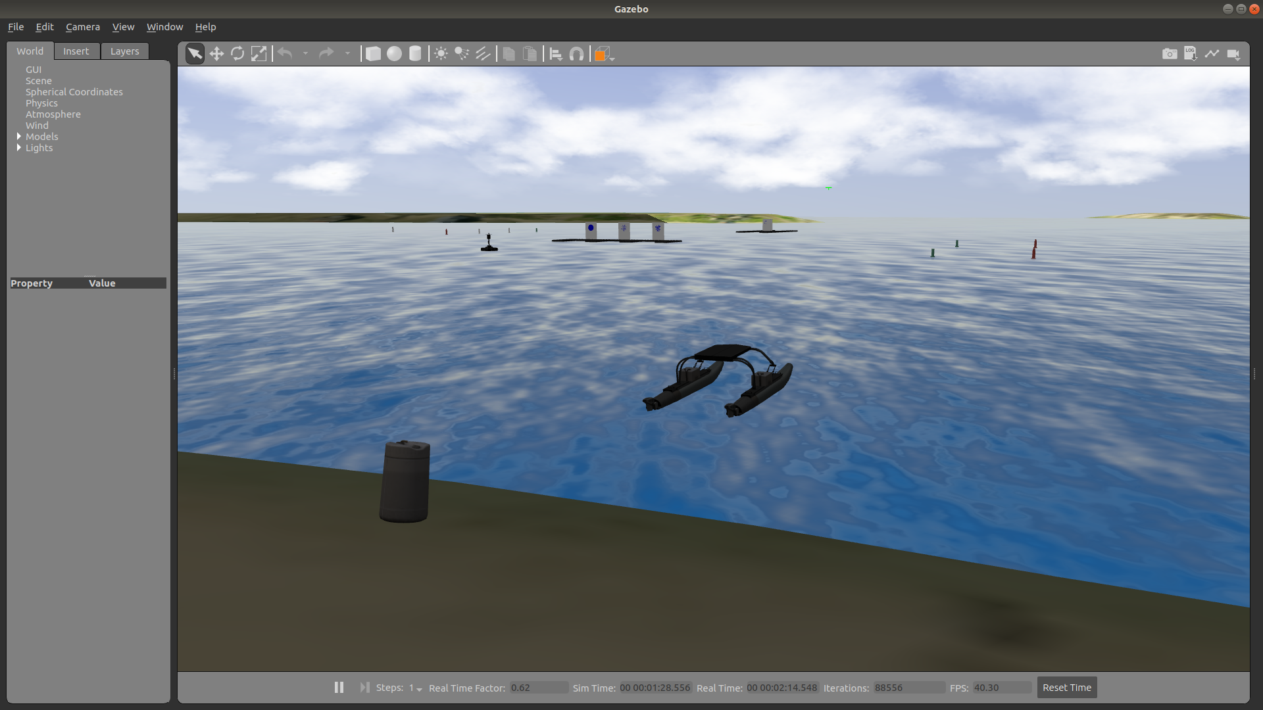Image resolution: width=1263 pixels, height=710 pixels.
Task: Expand the Models tree node
Action: [18, 136]
